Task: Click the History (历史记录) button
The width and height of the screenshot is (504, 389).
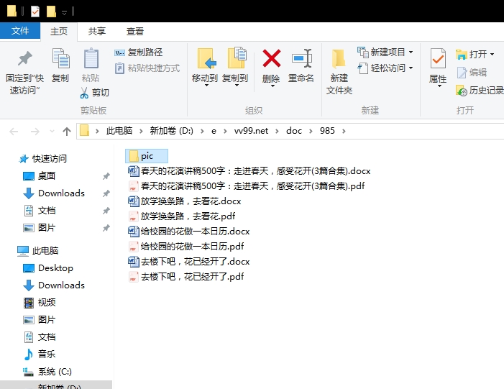Action: [480, 91]
